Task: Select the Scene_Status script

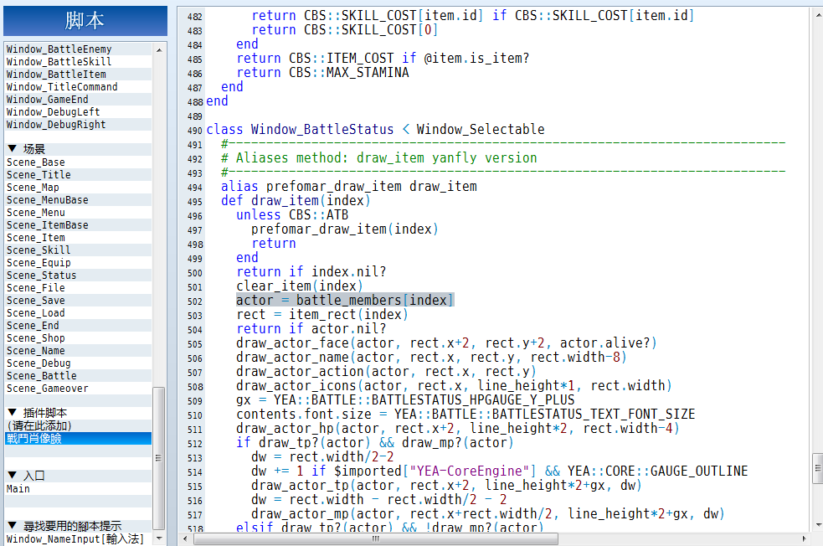Action: pyautogui.click(x=79, y=276)
